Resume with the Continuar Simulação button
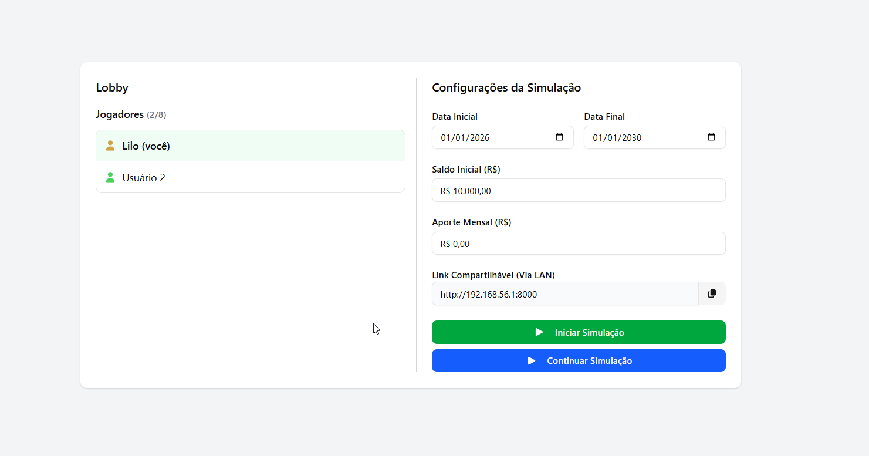 click(579, 361)
